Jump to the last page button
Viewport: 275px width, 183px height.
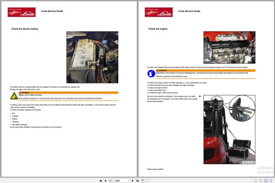(x=137, y=181)
